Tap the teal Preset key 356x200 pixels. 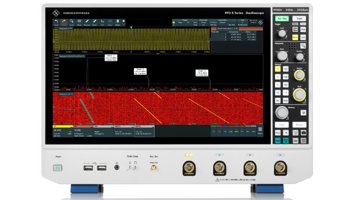tap(278, 141)
